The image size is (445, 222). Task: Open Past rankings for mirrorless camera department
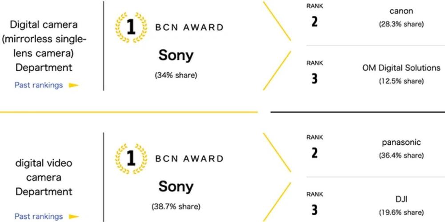pyautogui.click(x=39, y=85)
